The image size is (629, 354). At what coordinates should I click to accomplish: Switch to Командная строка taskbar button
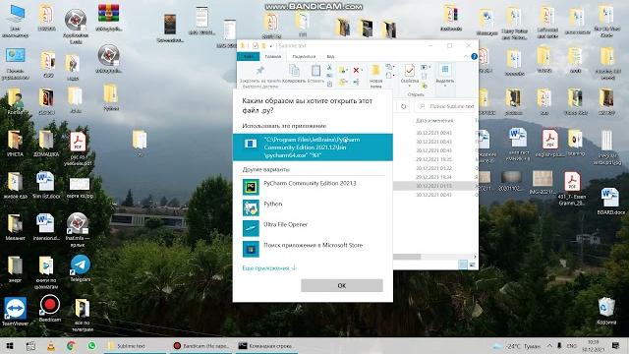pos(266,345)
